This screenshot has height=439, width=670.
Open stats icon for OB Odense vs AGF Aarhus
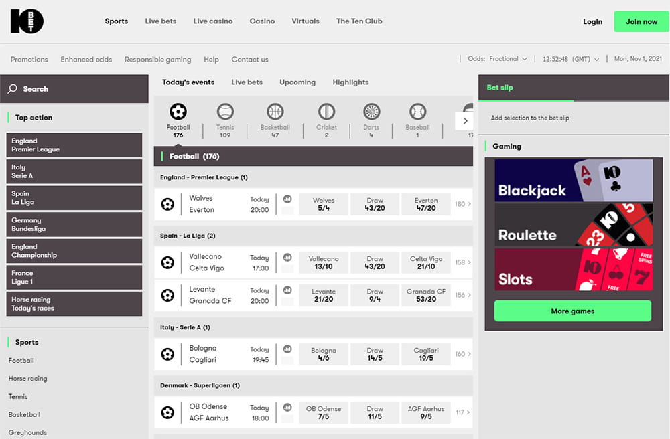(287, 407)
